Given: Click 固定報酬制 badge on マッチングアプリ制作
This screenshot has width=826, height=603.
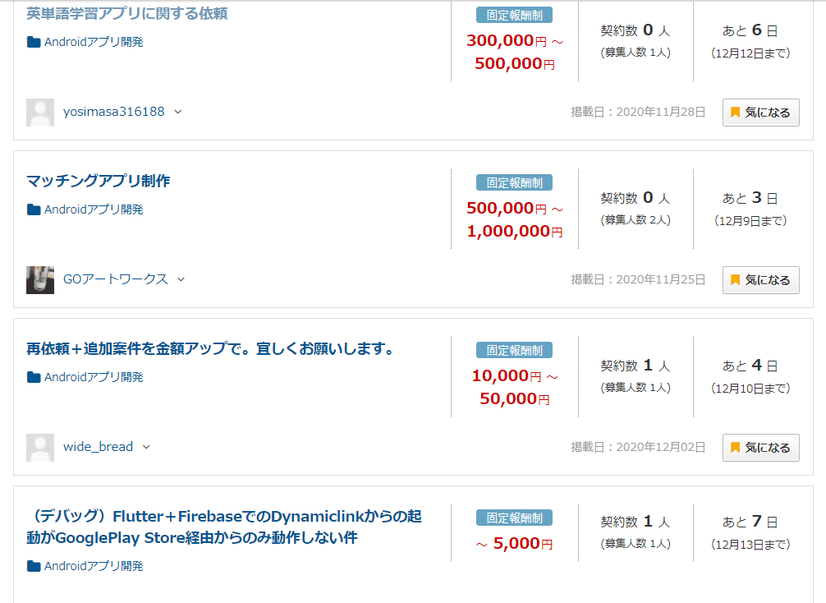Looking at the screenshot, I should tap(514, 182).
